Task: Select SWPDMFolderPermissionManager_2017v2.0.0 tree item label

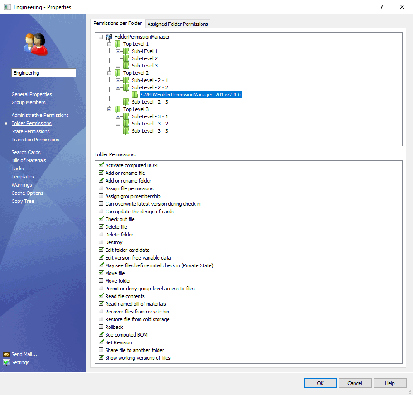Action: tap(191, 95)
